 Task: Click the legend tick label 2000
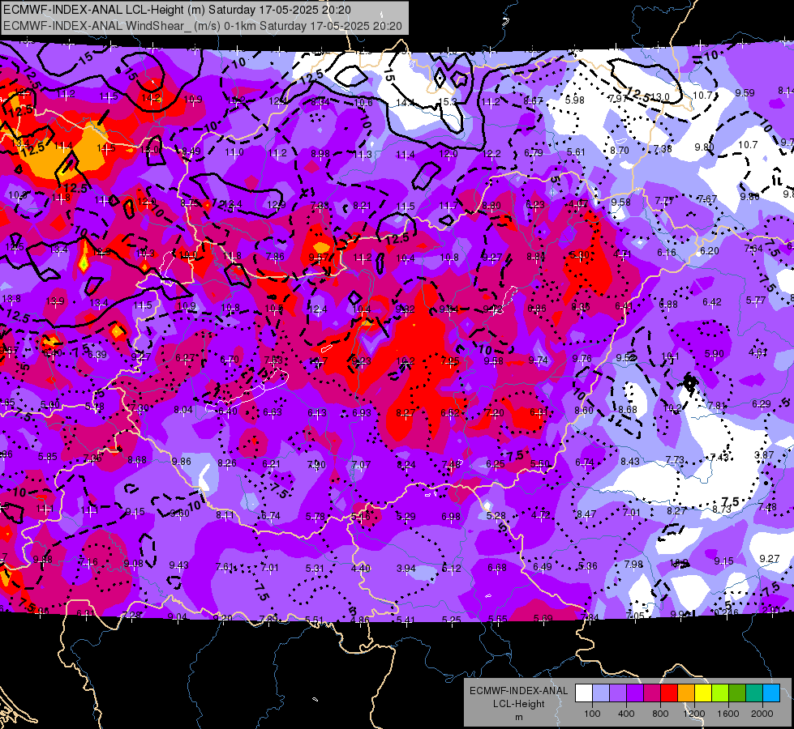tap(762, 714)
